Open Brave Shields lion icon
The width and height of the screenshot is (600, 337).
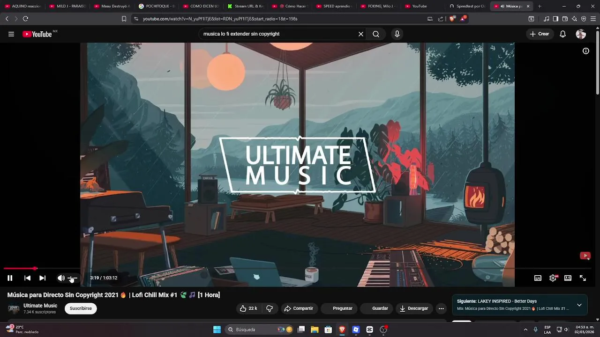(452, 19)
